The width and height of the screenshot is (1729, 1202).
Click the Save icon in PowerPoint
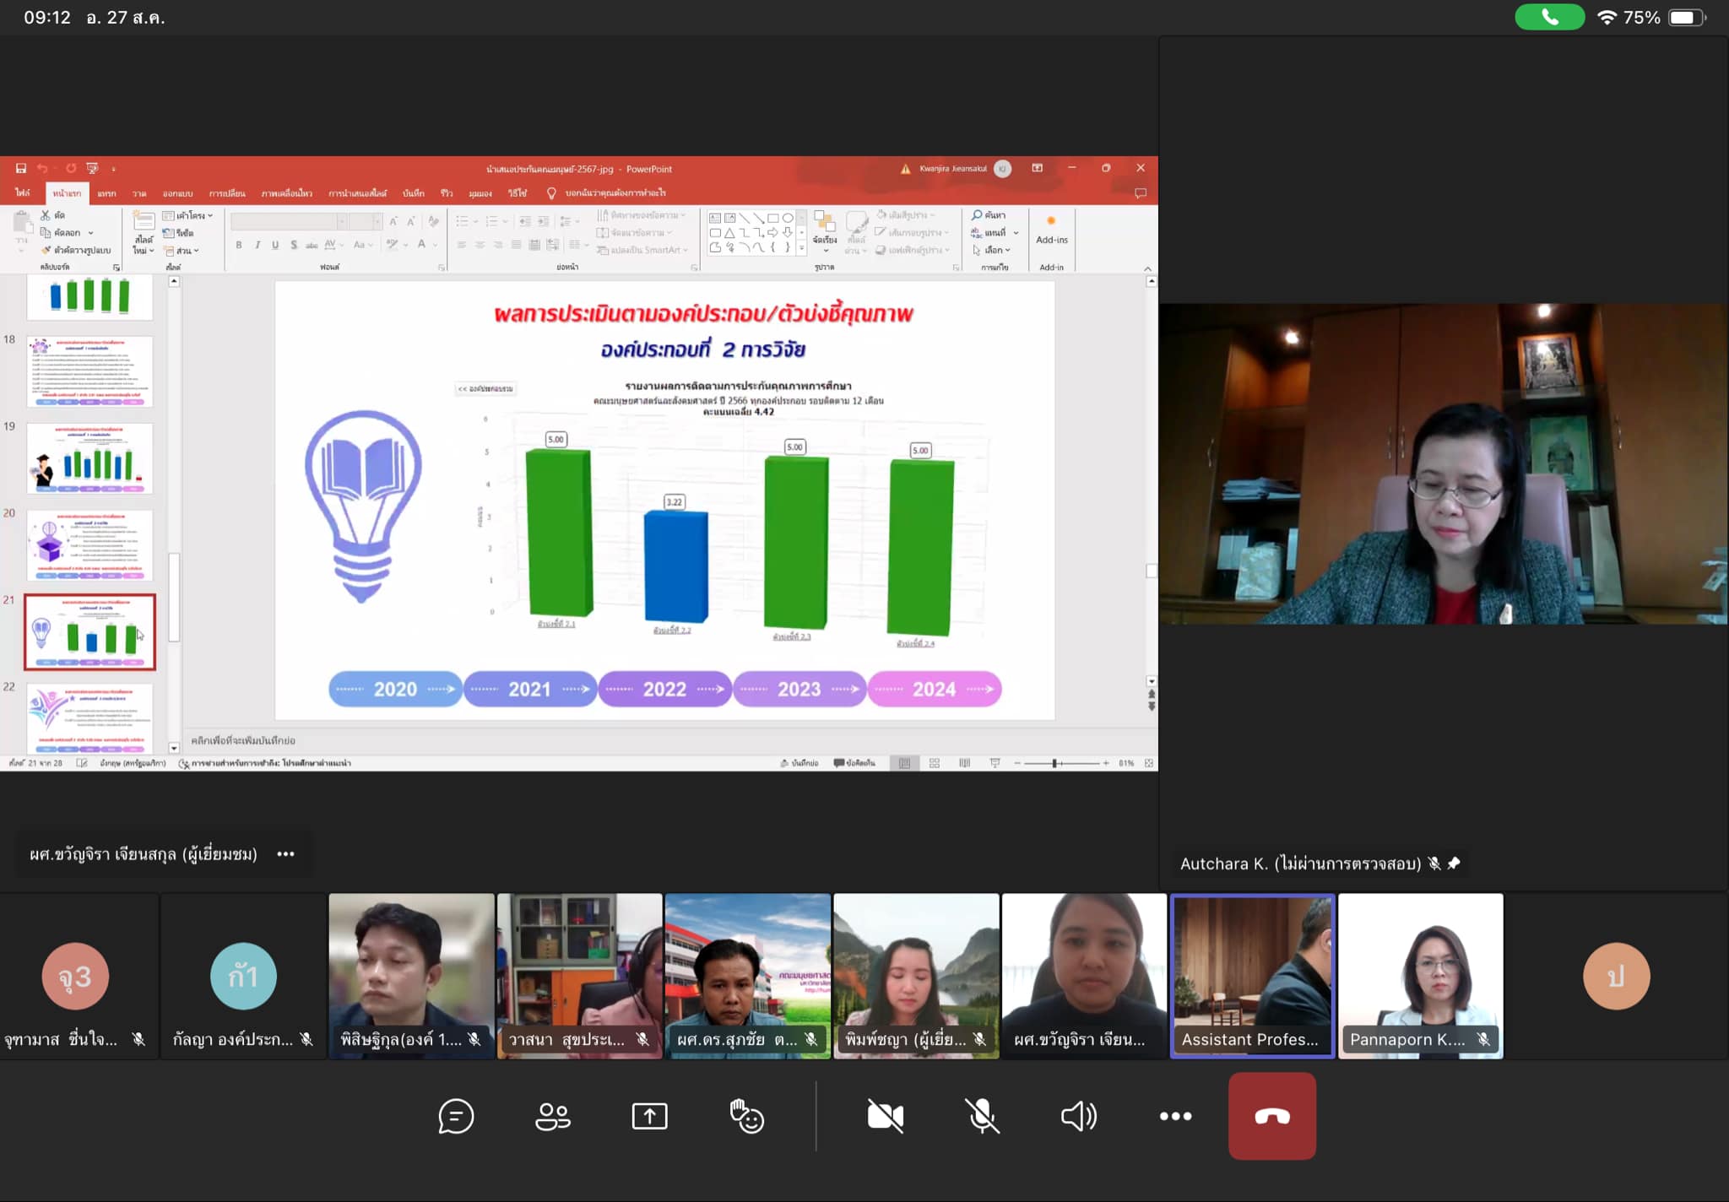pos(21,169)
